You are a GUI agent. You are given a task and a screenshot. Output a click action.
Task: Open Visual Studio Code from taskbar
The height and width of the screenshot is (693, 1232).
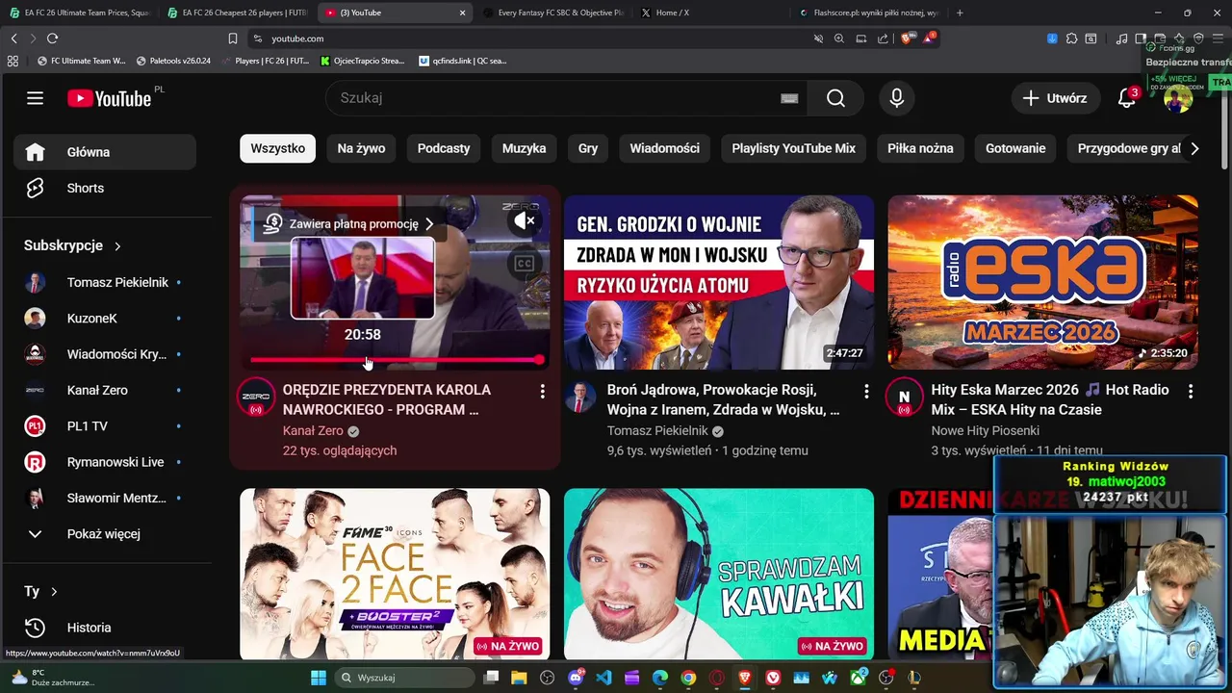pyautogui.click(x=603, y=678)
